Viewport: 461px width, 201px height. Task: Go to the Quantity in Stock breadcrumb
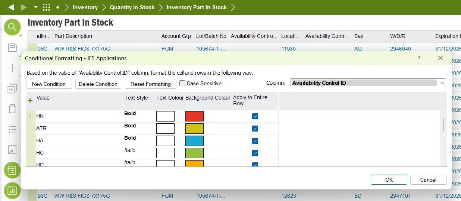(x=132, y=7)
